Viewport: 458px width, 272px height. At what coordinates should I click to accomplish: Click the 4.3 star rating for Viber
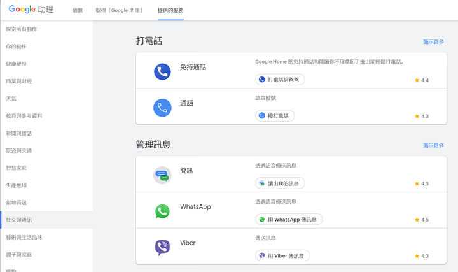pos(422,256)
